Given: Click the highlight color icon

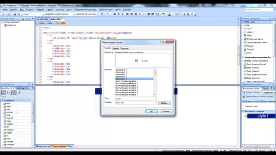Looking at the screenshot, I should [x=163, y=14].
